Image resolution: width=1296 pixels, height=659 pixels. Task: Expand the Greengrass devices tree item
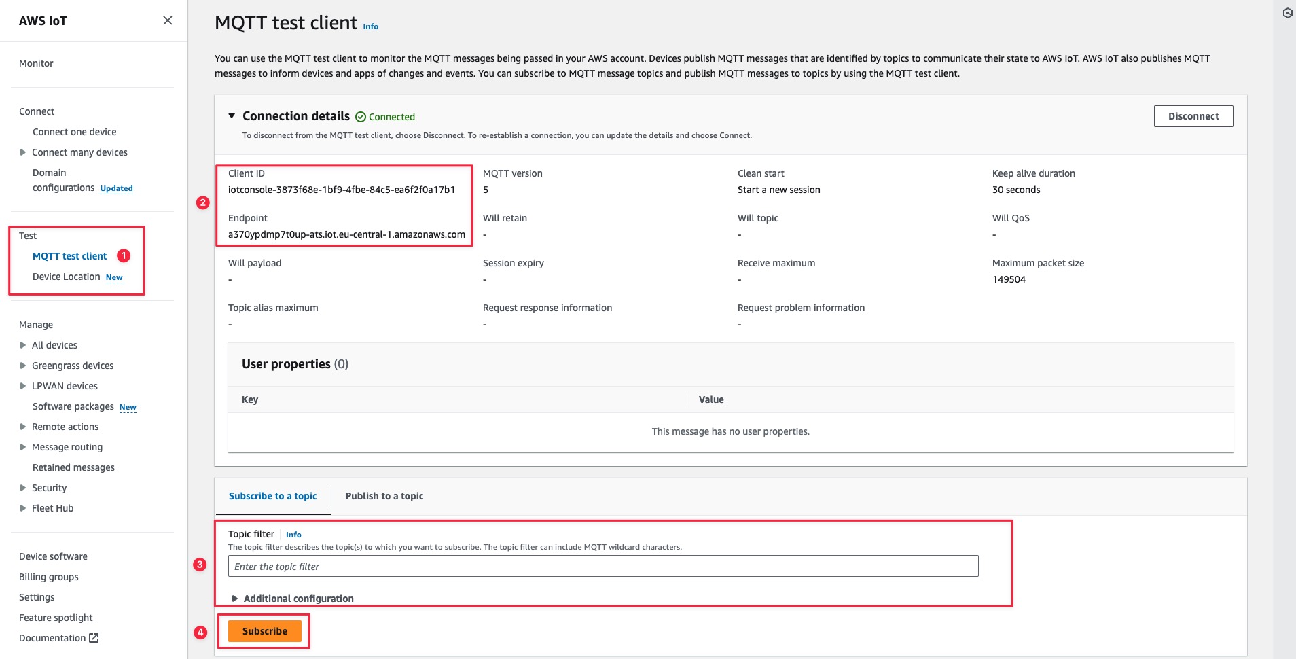coord(23,366)
